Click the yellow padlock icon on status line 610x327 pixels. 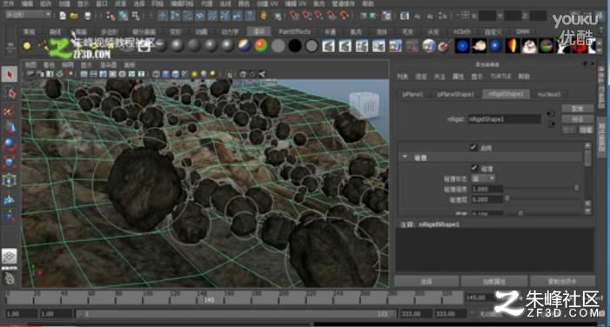[264, 16]
